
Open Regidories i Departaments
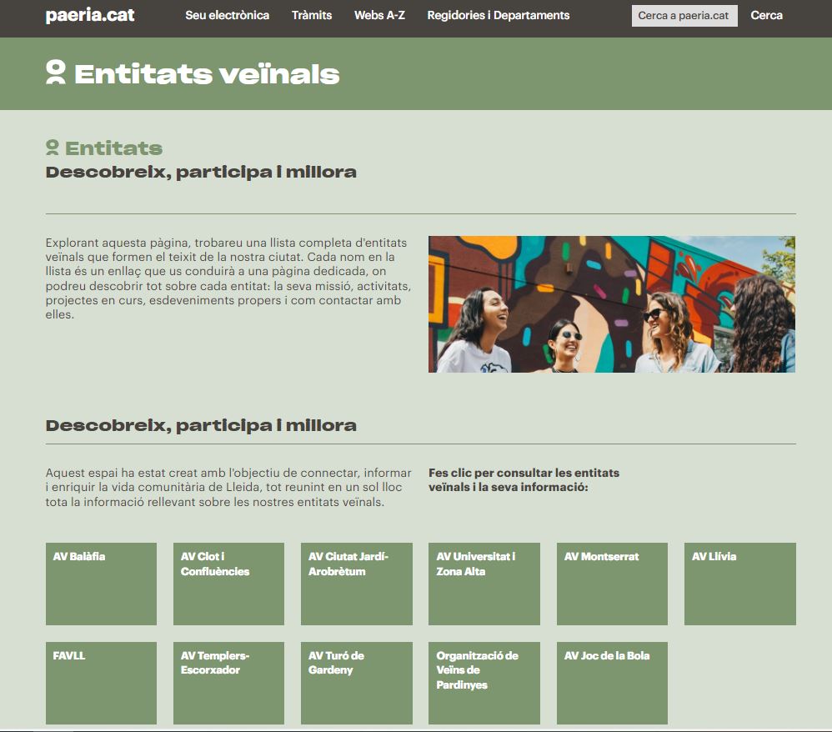point(498,15)
